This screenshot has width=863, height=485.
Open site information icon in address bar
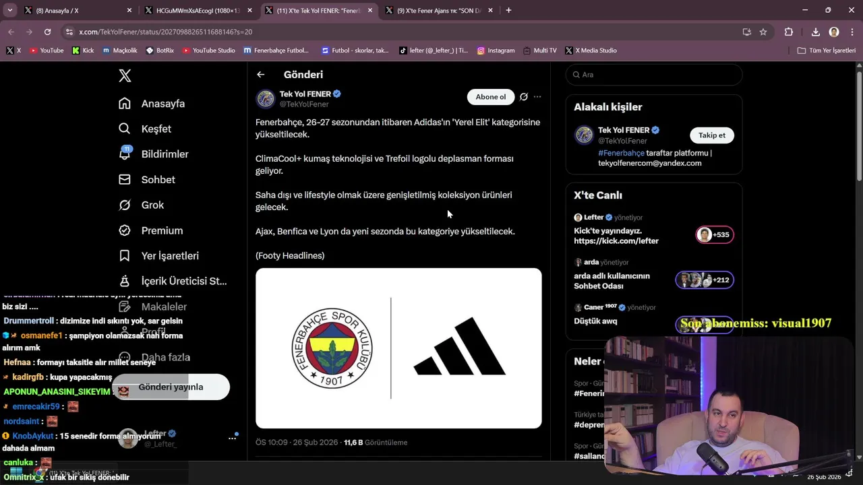pos(69,32)
